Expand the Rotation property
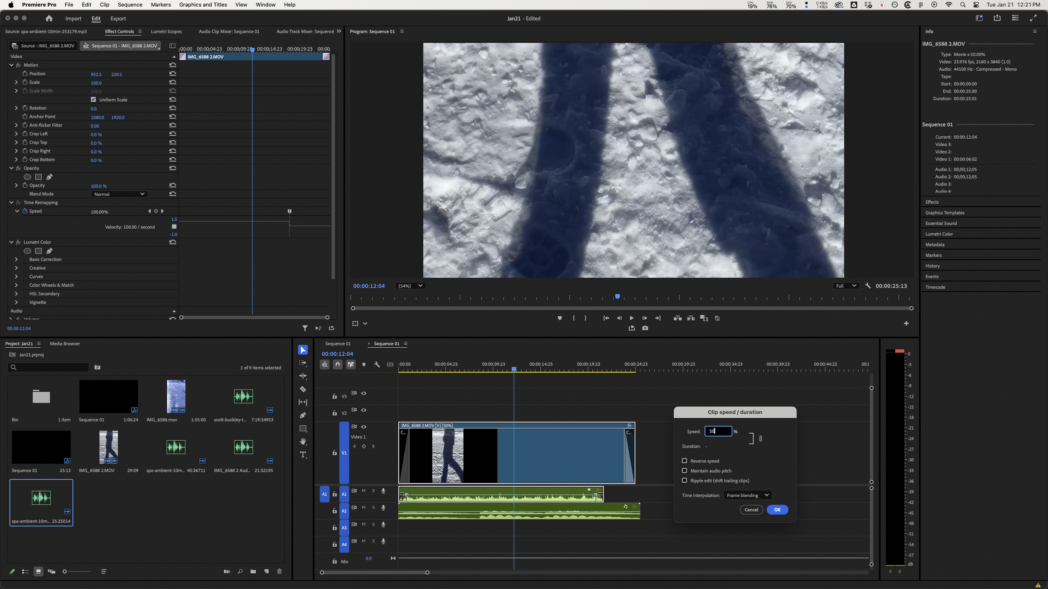1048x589 pixels. click(16, 108)
